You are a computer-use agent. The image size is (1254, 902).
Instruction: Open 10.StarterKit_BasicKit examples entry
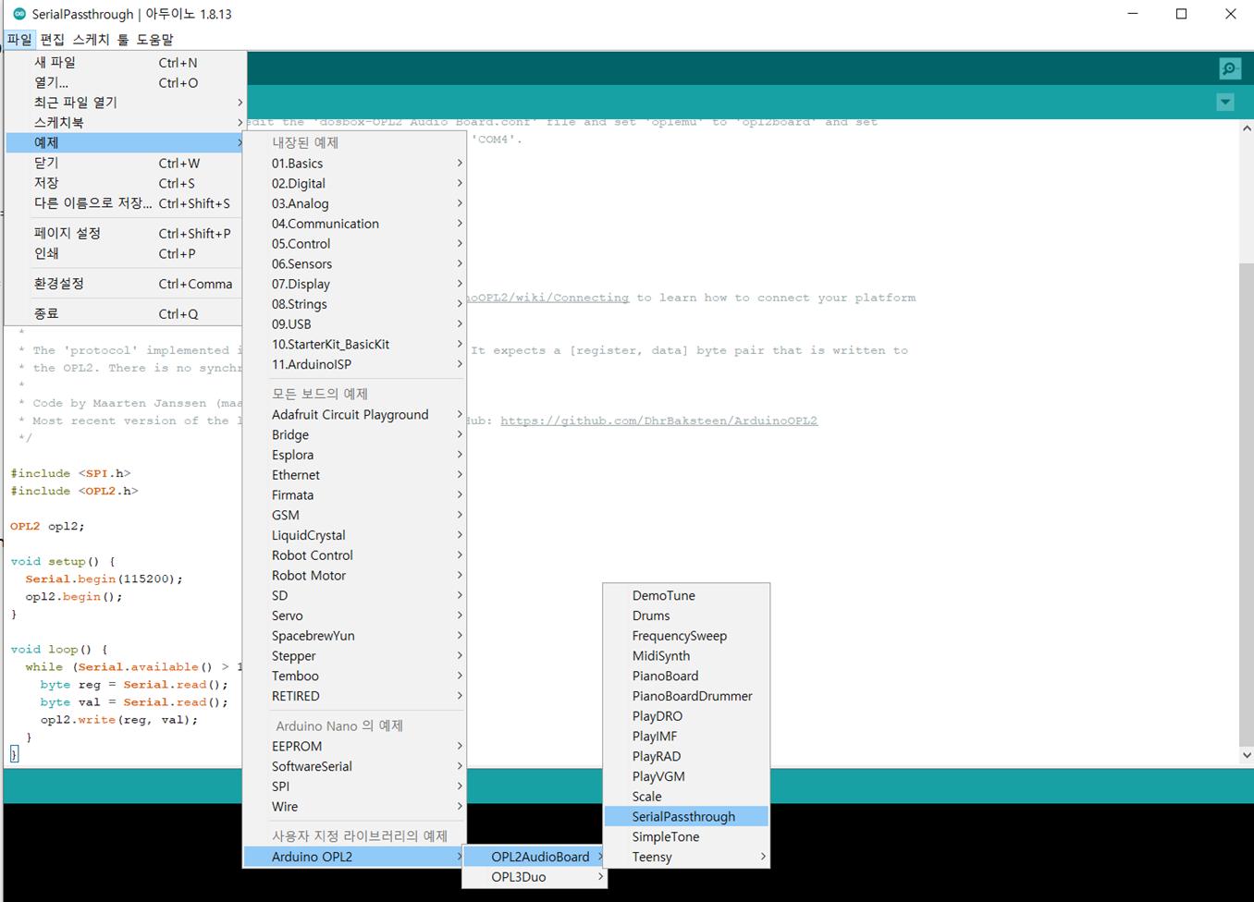point(354,344)
